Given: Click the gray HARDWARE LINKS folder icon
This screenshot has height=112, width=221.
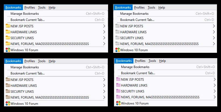Looking at the screenshot, I should 118,32.
